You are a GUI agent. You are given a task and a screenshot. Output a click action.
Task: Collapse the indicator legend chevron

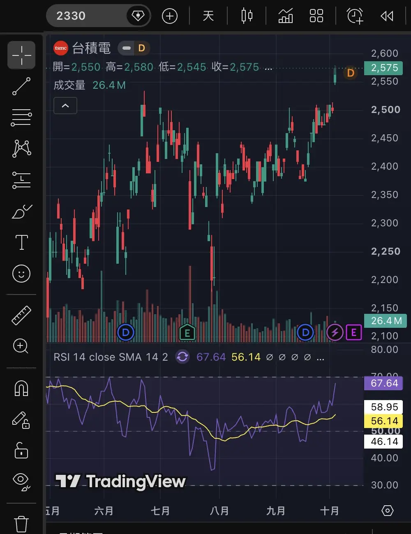(x=65, y=106)
